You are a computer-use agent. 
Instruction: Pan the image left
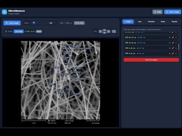100,31
